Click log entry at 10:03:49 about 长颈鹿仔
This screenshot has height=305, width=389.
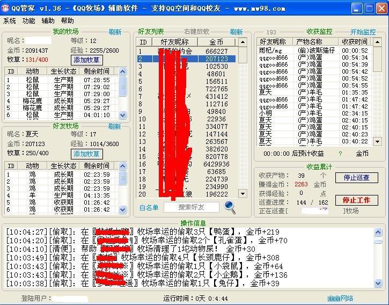click(x=143, y=258)
